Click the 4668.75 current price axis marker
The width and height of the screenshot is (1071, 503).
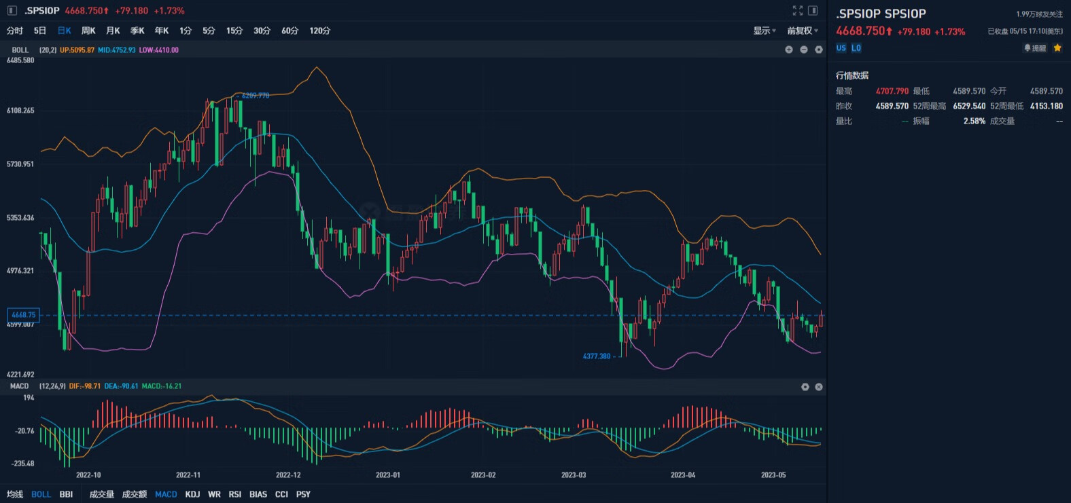23,315
